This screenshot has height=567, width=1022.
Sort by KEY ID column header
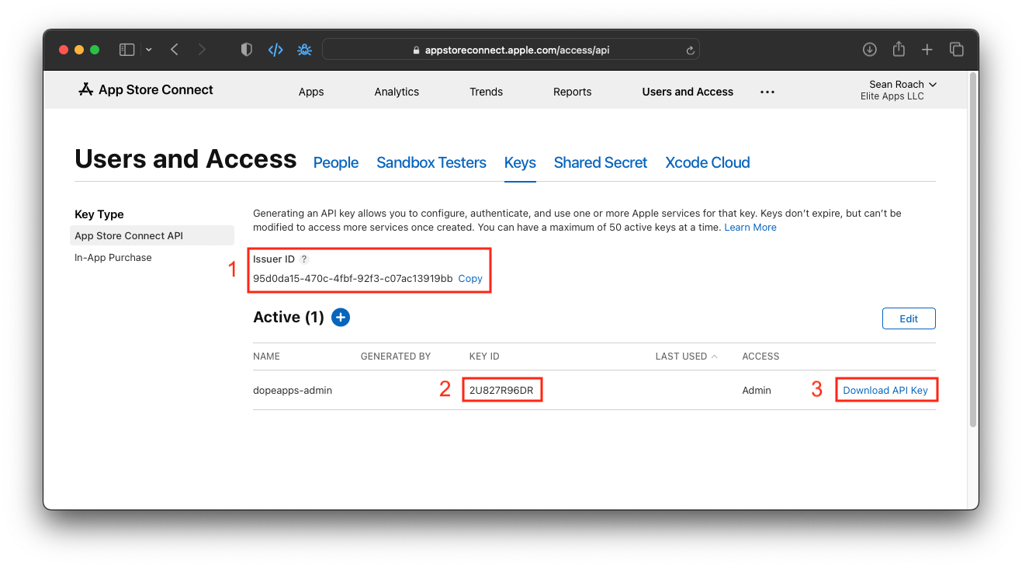[x=484, y=357]
